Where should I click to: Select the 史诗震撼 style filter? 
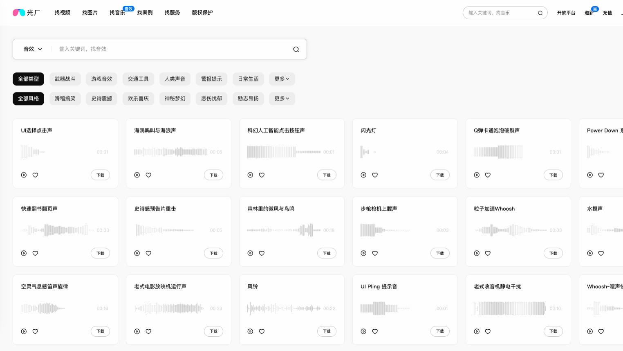(102, 99)
